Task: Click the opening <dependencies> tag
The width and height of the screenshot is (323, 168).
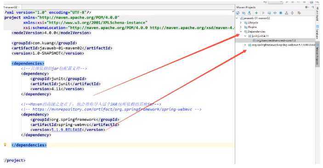Action: [28, 63]
